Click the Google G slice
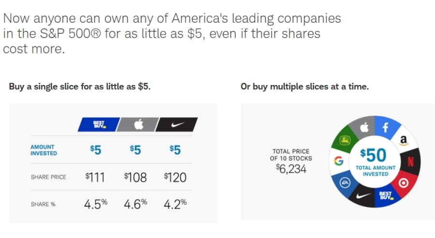Screen dimensions: 435x238 coord(339,161)
